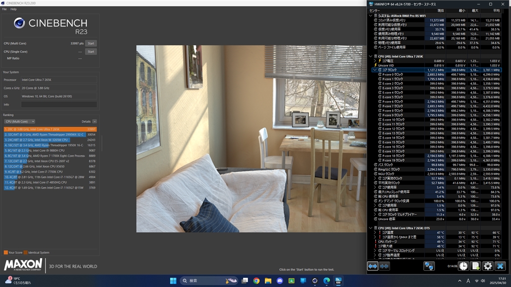The height and width of the screenshot is (287, 511).
Task: Expand the コア温度 row
Action: coord(375,233)
